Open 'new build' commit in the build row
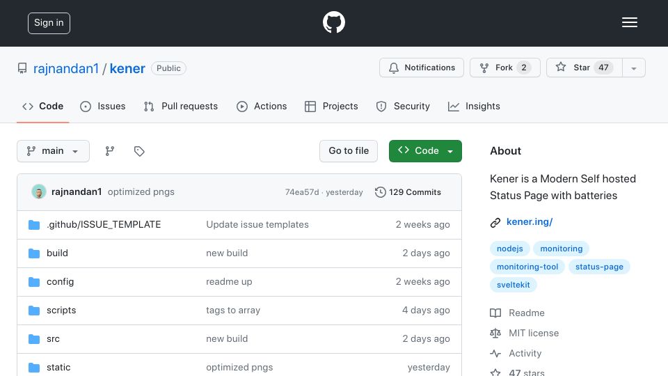This screenshot has width=668, height=376. coord(227,253)
